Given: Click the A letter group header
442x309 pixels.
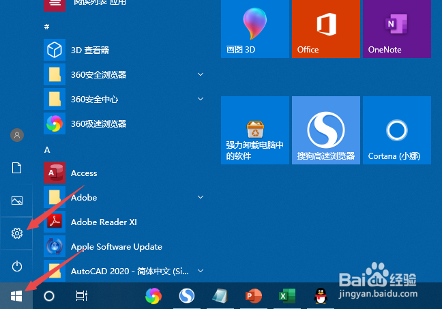Looking at the screenshot, I should point(47,149).
